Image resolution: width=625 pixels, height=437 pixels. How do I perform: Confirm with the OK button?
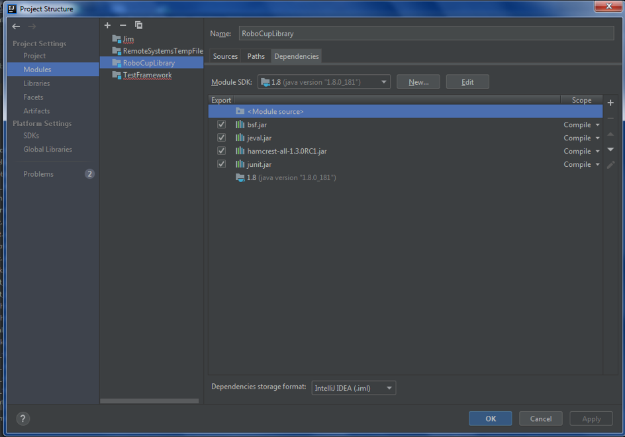point(491,418)
